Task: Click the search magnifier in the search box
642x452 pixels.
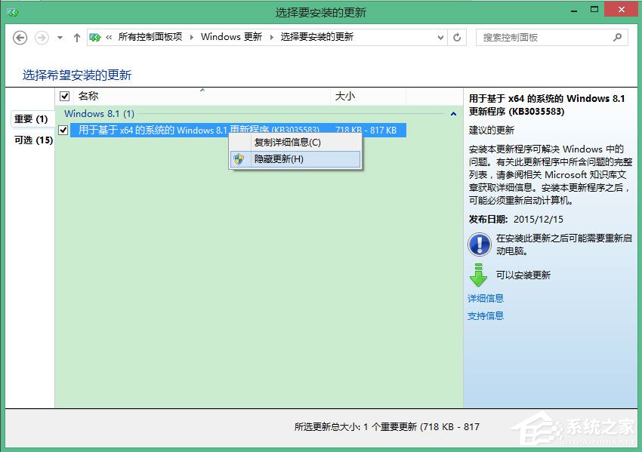Action: (x=618, y=37)
